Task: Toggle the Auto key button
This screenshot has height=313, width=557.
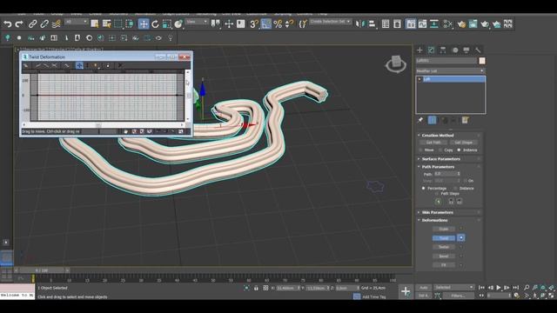Action: click(424, 288)
